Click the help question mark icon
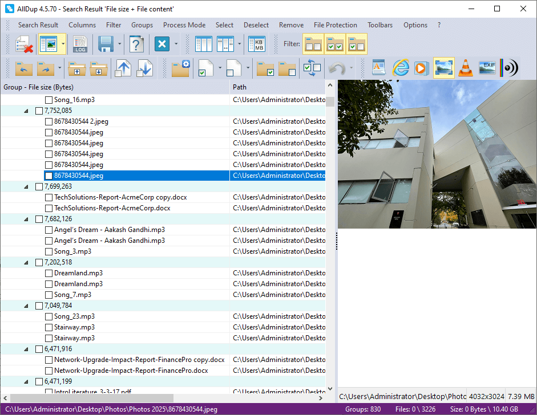Screen dimensions: 537x415 pos(136,44)
